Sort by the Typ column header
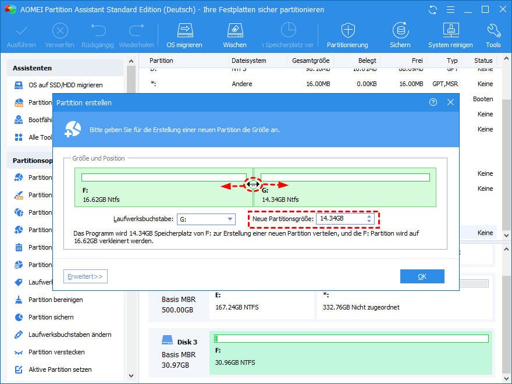The width and height of the screenshot is (512, 384). pyautogui.click(x=452, y=61)
